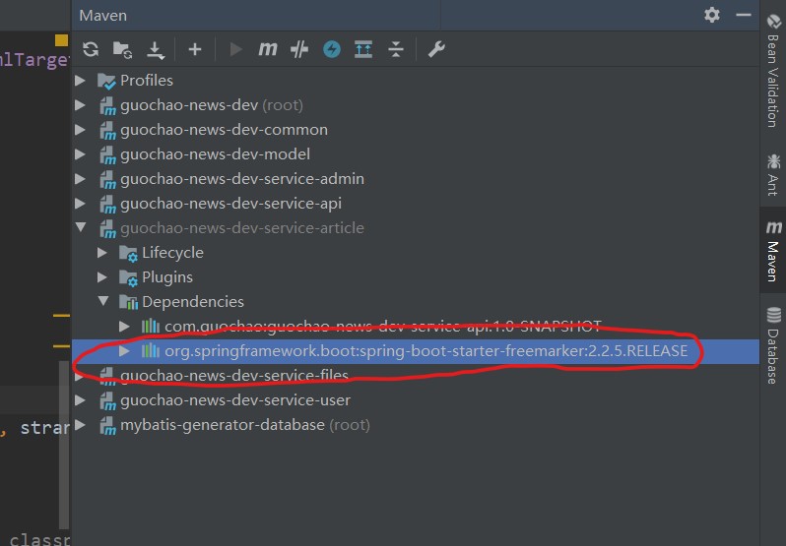Click spring-boot-starter-freemarker library icon
This screenshot has width=786, height=546.
(x=151, y=350)
